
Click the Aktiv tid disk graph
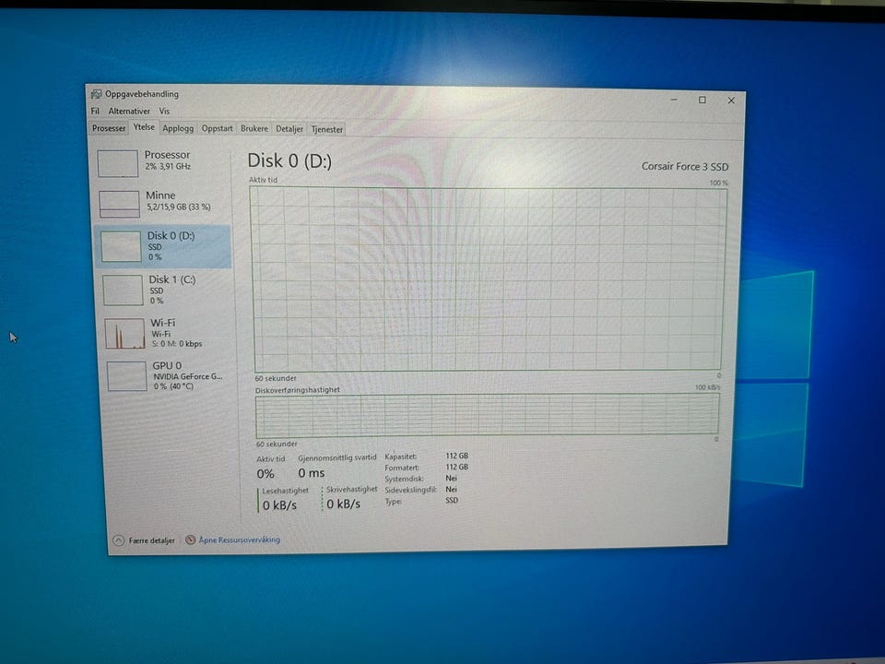(488, 279)
